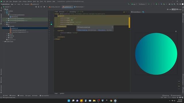Collapse the app module tree node

coord(3,9)
